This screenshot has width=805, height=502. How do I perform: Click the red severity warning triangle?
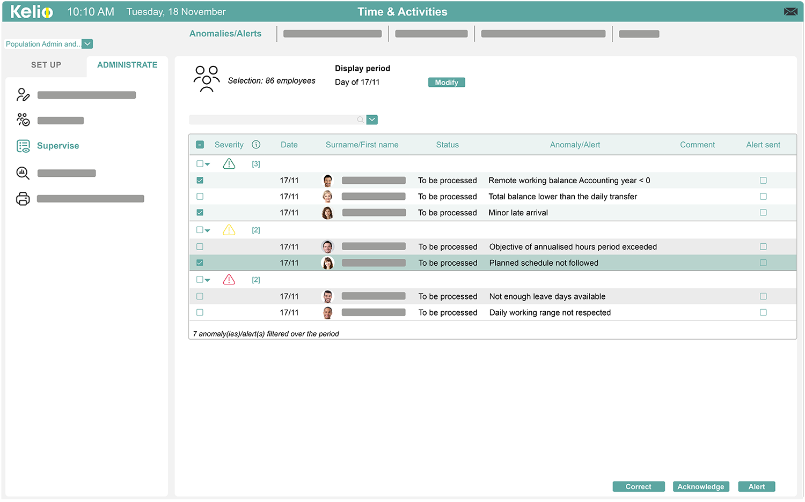point(229,279)
